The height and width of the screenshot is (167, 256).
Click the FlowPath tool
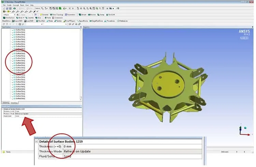tap(41, 21)
